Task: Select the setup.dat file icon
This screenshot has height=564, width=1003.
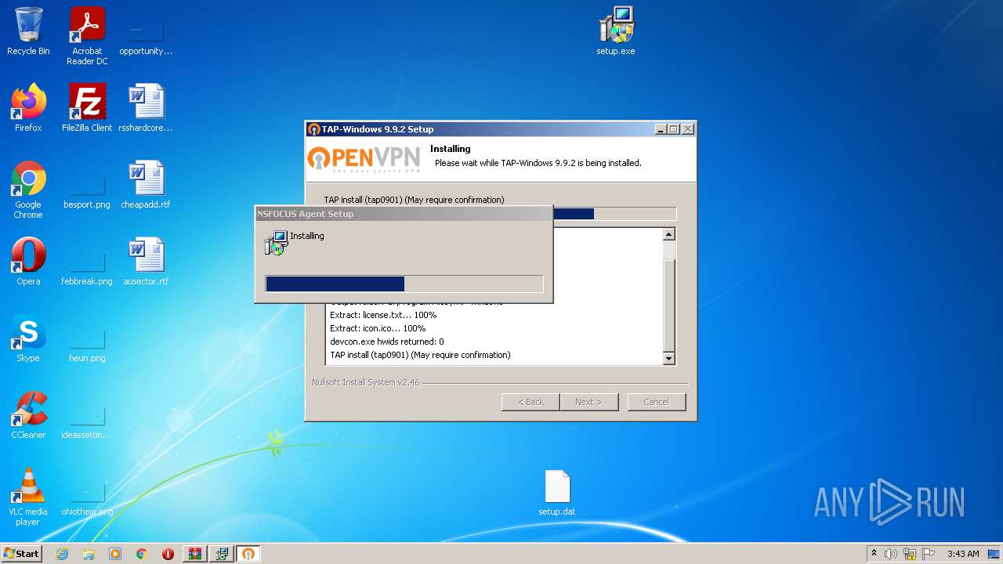Action: tap(557, 493)
